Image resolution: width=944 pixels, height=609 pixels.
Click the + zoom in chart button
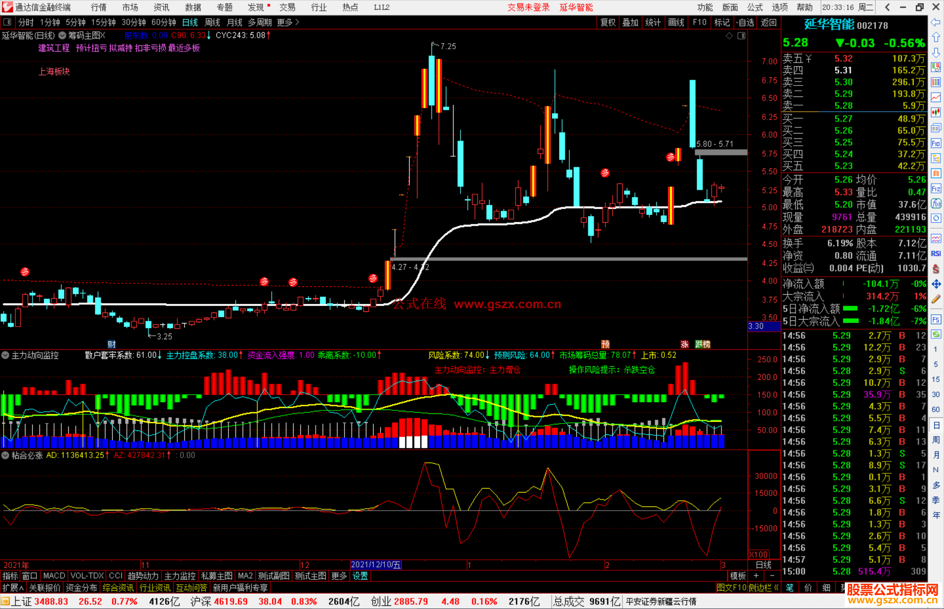(x=756, y=576)
